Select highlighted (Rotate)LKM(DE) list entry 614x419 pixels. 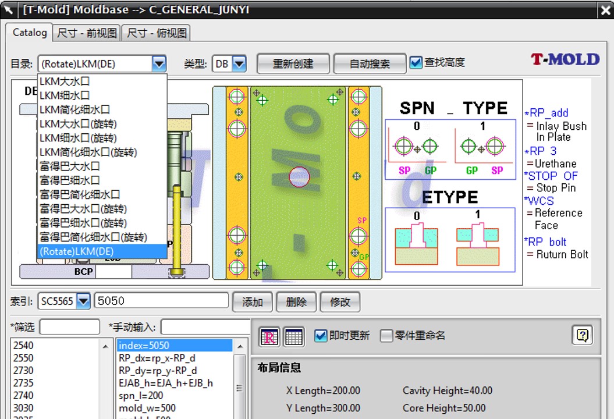click(x=102, y=251)
